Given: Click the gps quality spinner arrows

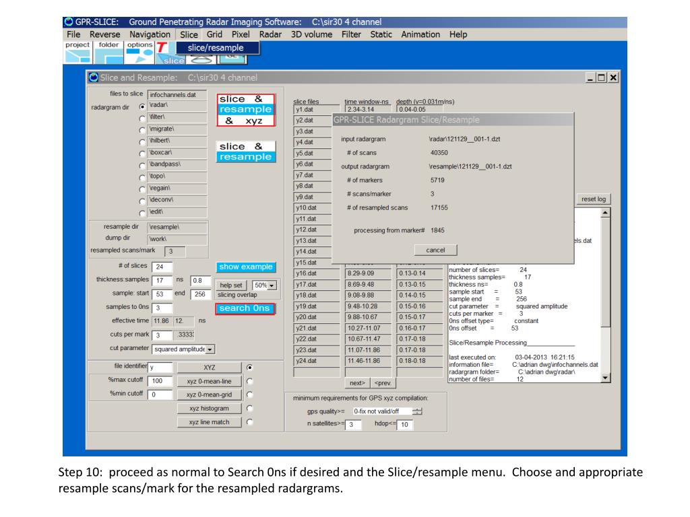Looking at the screenshot, I should point(417,411).
